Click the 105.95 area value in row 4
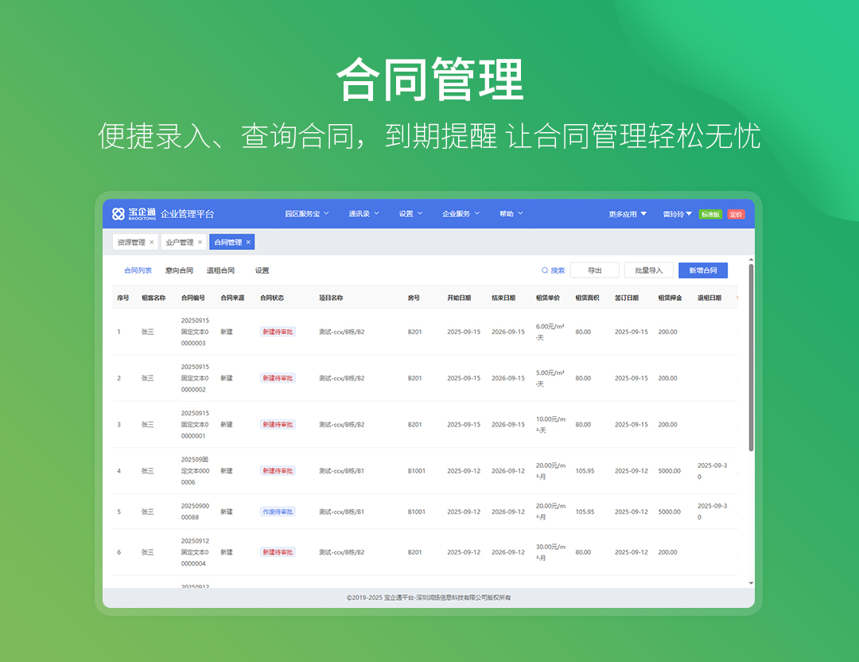Viewport: 859px width, 662px height. point(585,471)
